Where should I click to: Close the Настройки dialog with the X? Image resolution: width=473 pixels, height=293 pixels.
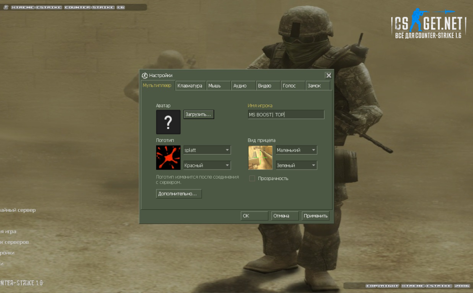329,75
